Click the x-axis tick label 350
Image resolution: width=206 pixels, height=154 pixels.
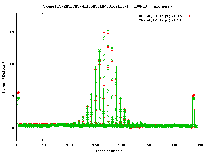tap(200, 145)
